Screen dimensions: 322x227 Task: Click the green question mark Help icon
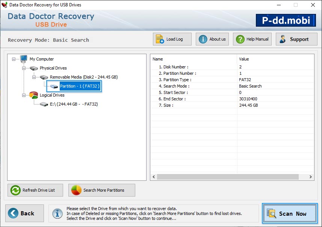[x=240, y=39]
